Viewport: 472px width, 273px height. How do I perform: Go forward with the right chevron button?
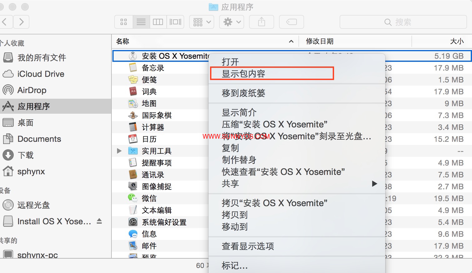tap(21, 22)
